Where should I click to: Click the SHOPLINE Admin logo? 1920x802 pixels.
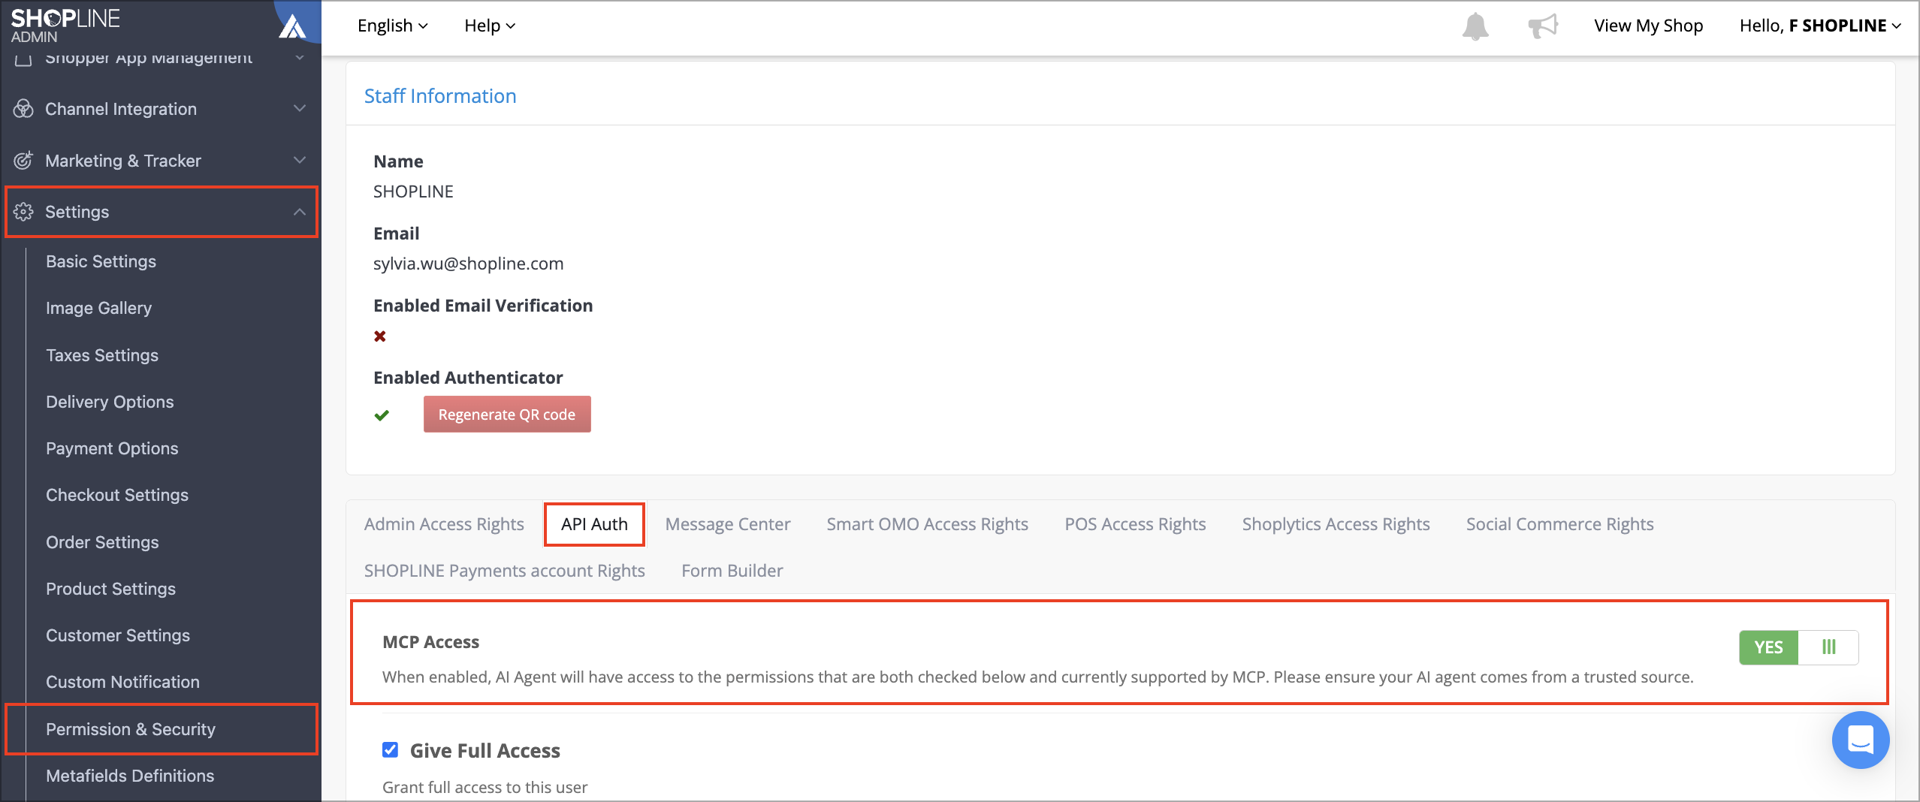[x=65, y=25]
